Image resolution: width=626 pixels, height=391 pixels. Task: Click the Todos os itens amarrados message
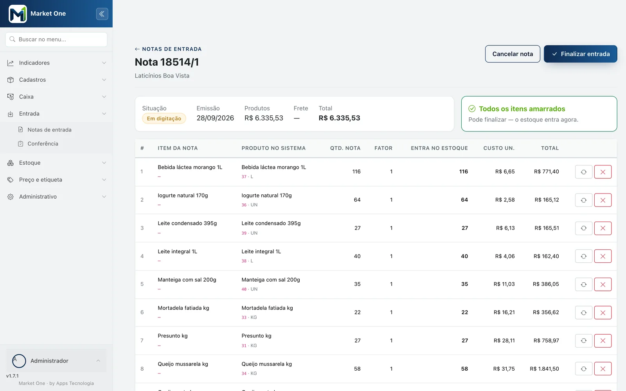click(x=522, y=109)
